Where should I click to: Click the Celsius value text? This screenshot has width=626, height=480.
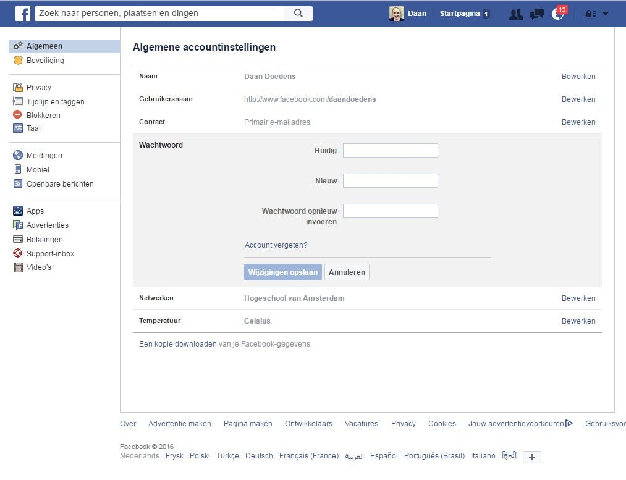[x=257, y=321]
